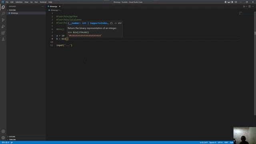The height and width of the screenshot is (144, 256).
Task: Toggle bottom panel visibility
Action: click(x=229, y=2)
